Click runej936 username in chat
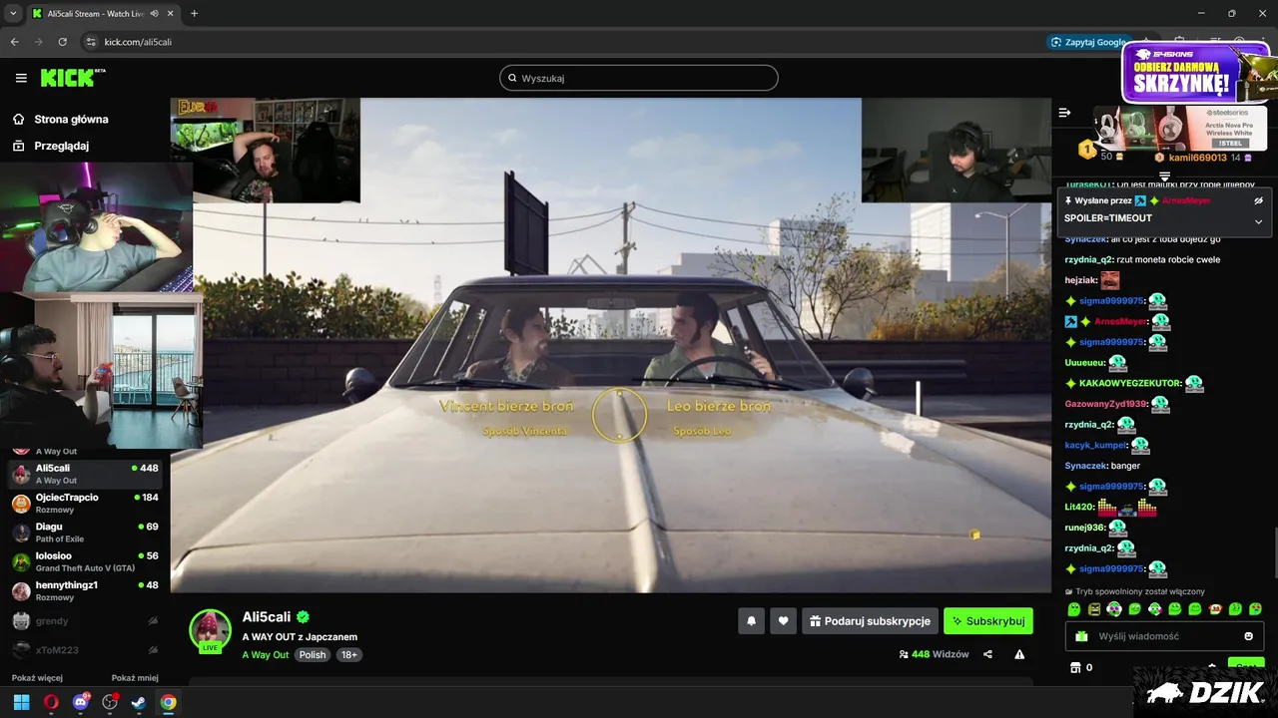This screenshot has height=718, width=1278. 1084,528
